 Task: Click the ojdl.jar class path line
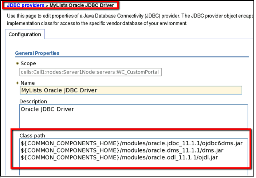click(x=119, y=158)
